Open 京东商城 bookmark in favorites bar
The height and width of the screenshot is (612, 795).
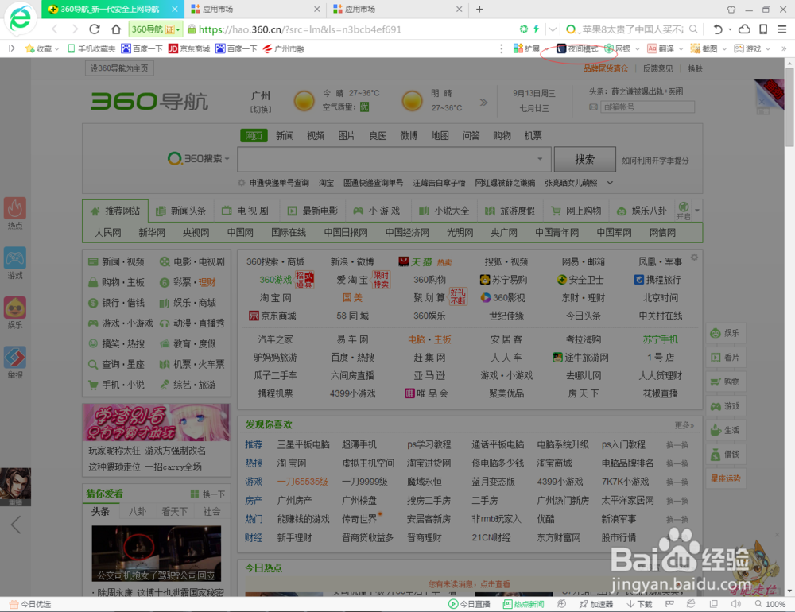click(x=188, y=48)
